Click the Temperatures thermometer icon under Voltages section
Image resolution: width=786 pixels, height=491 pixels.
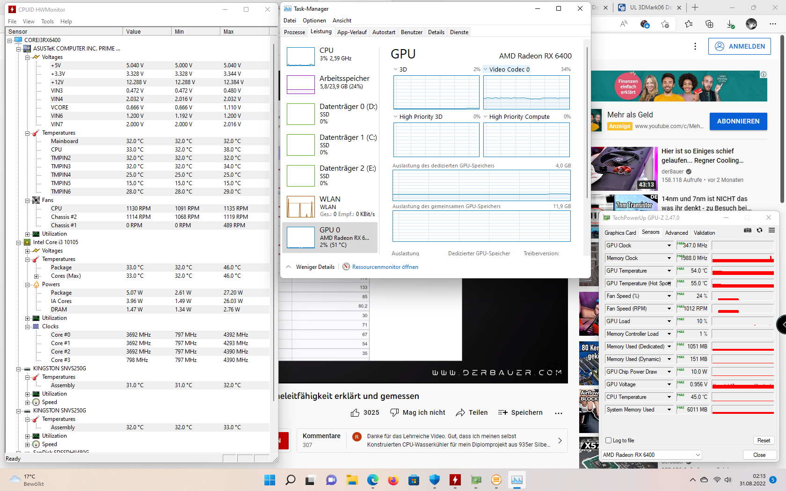[36, 132]
